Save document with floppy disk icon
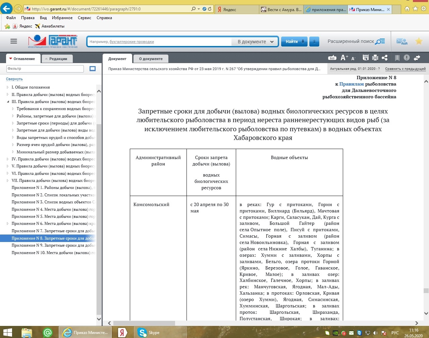429x338 pixels. (366, 58)
